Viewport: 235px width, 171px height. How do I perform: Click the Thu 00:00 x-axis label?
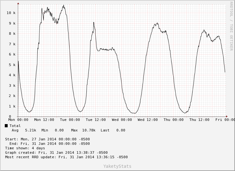pyautogui.click(x=173, y=120)
